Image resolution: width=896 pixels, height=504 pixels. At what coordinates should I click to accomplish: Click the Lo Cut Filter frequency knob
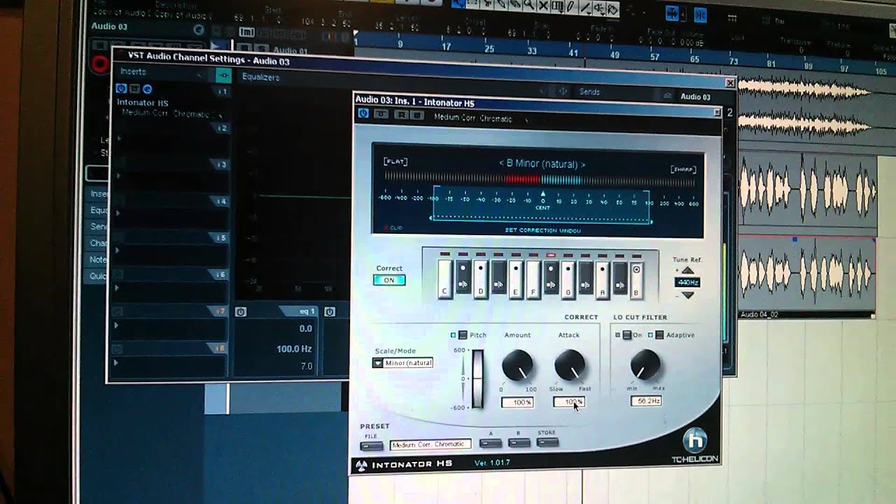pyautogui.click(x=645, y=365)
